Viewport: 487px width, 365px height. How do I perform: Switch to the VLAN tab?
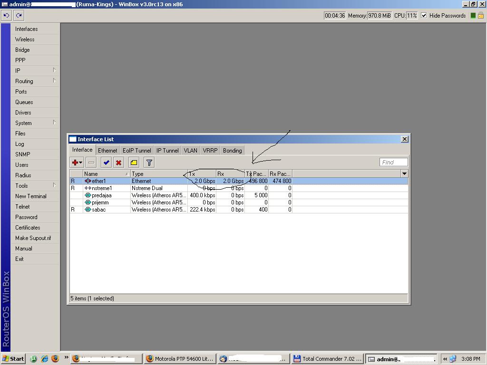pos(190,151)
